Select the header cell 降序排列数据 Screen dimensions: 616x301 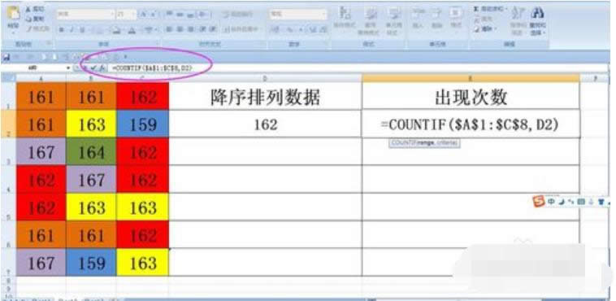point(265,96)
